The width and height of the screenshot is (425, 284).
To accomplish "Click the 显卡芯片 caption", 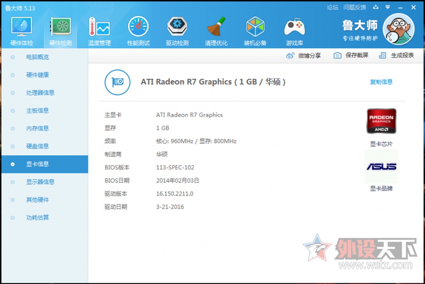I will (381, 144).
